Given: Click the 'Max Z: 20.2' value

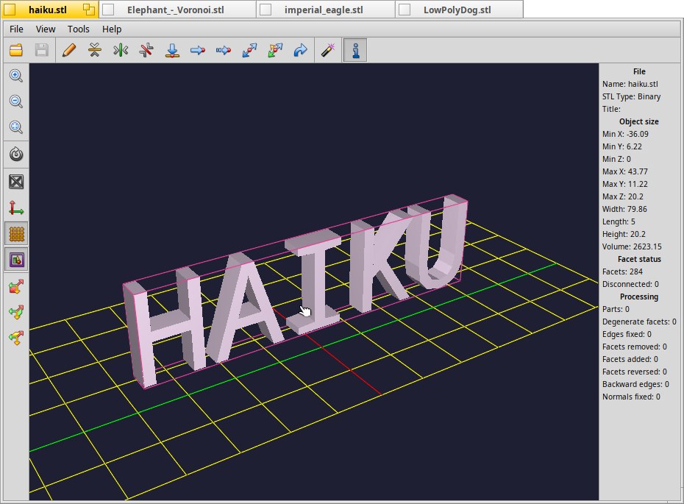Looking at the screenshot, I should pos(622,196).
